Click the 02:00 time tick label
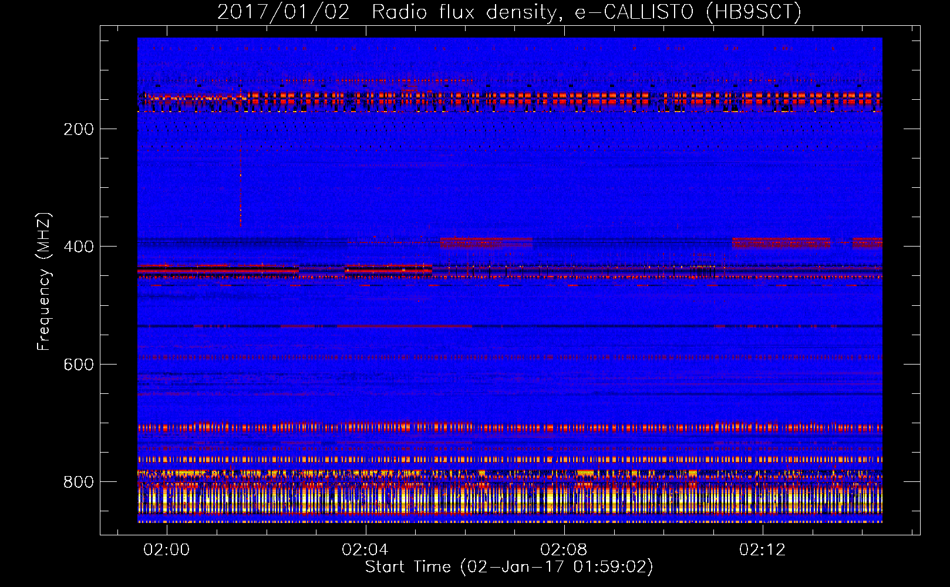 click(167, 550)
